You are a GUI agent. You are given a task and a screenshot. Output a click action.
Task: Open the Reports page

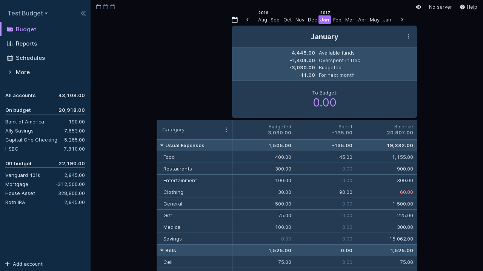click(26, 44)
